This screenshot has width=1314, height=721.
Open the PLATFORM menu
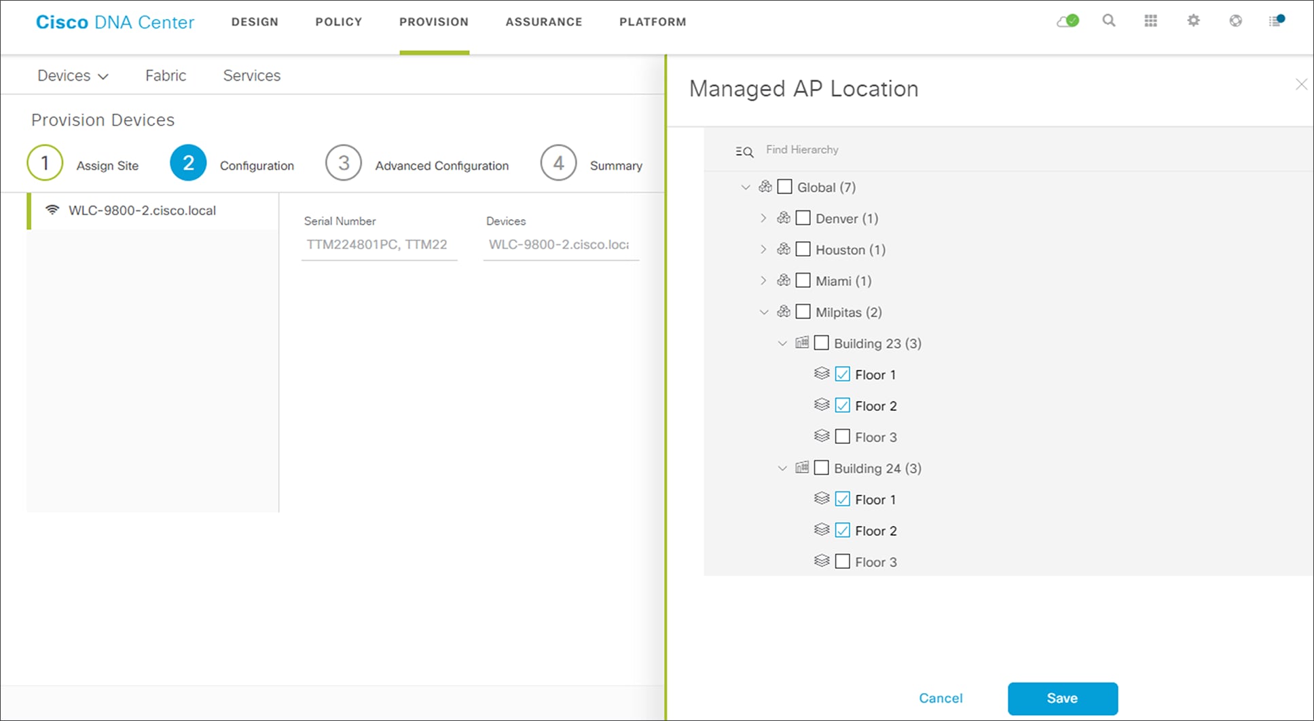point(653,22)
